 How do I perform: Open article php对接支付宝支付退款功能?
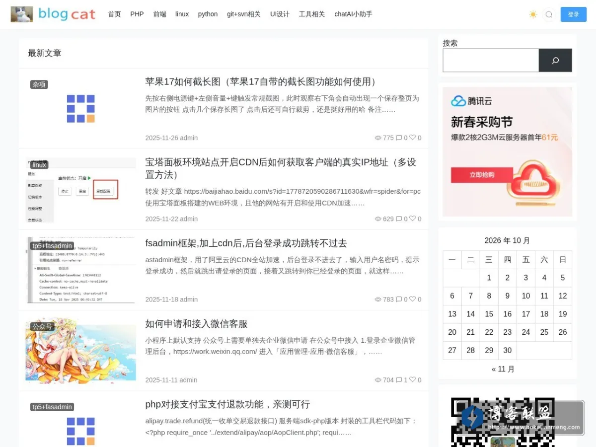227,404
